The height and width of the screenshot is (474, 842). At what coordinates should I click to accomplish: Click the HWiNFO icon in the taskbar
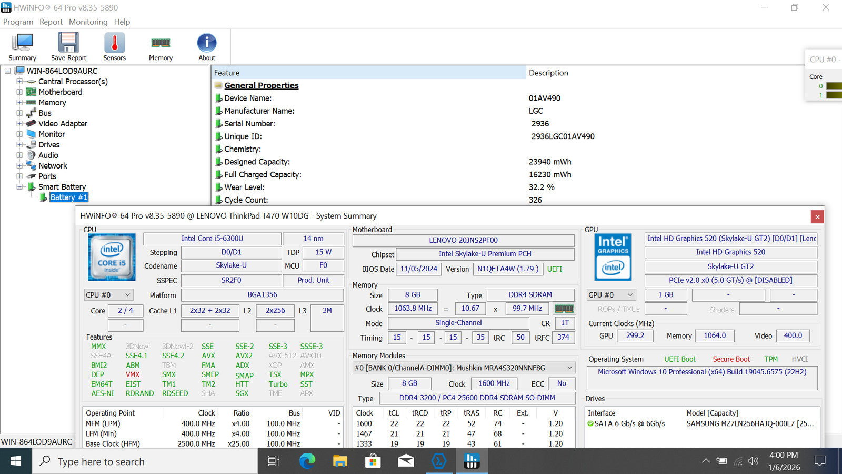(472, 461)
